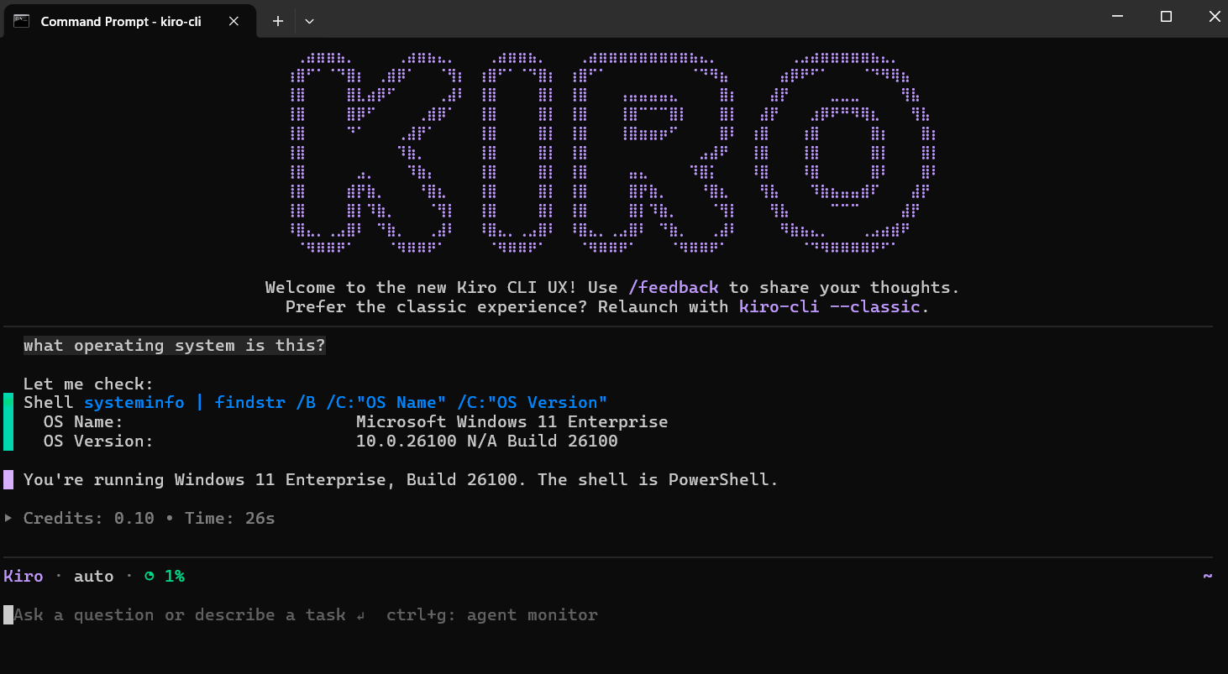Click the auto model selector in the status bar
The height and width of the screenshot is (674, 1228).
(93, 576)
